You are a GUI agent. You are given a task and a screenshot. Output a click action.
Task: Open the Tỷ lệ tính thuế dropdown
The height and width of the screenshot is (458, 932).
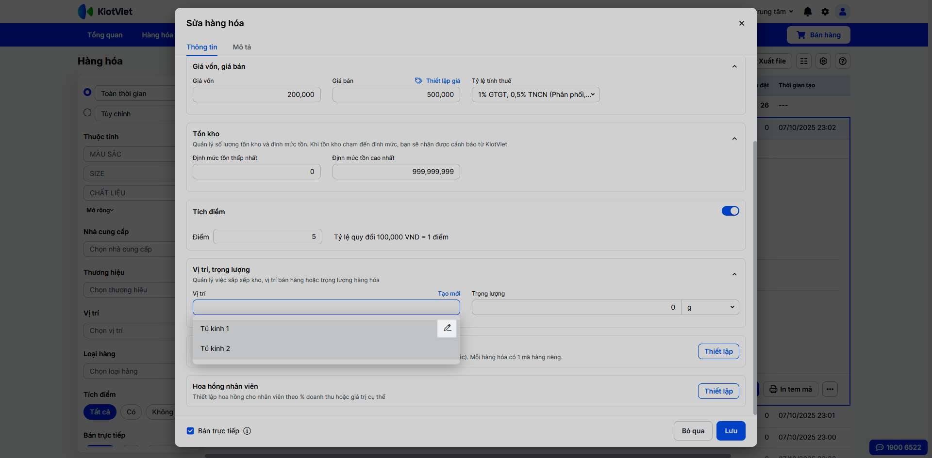click(x=535, y=95)
